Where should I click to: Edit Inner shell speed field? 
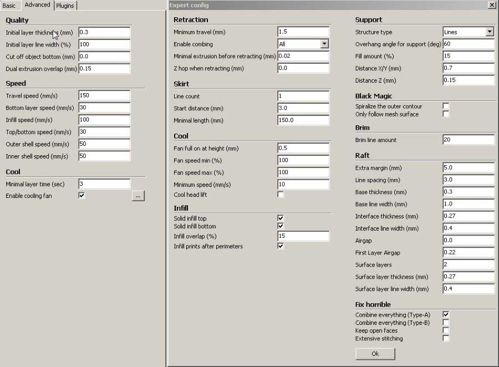(x=104, y=156)
